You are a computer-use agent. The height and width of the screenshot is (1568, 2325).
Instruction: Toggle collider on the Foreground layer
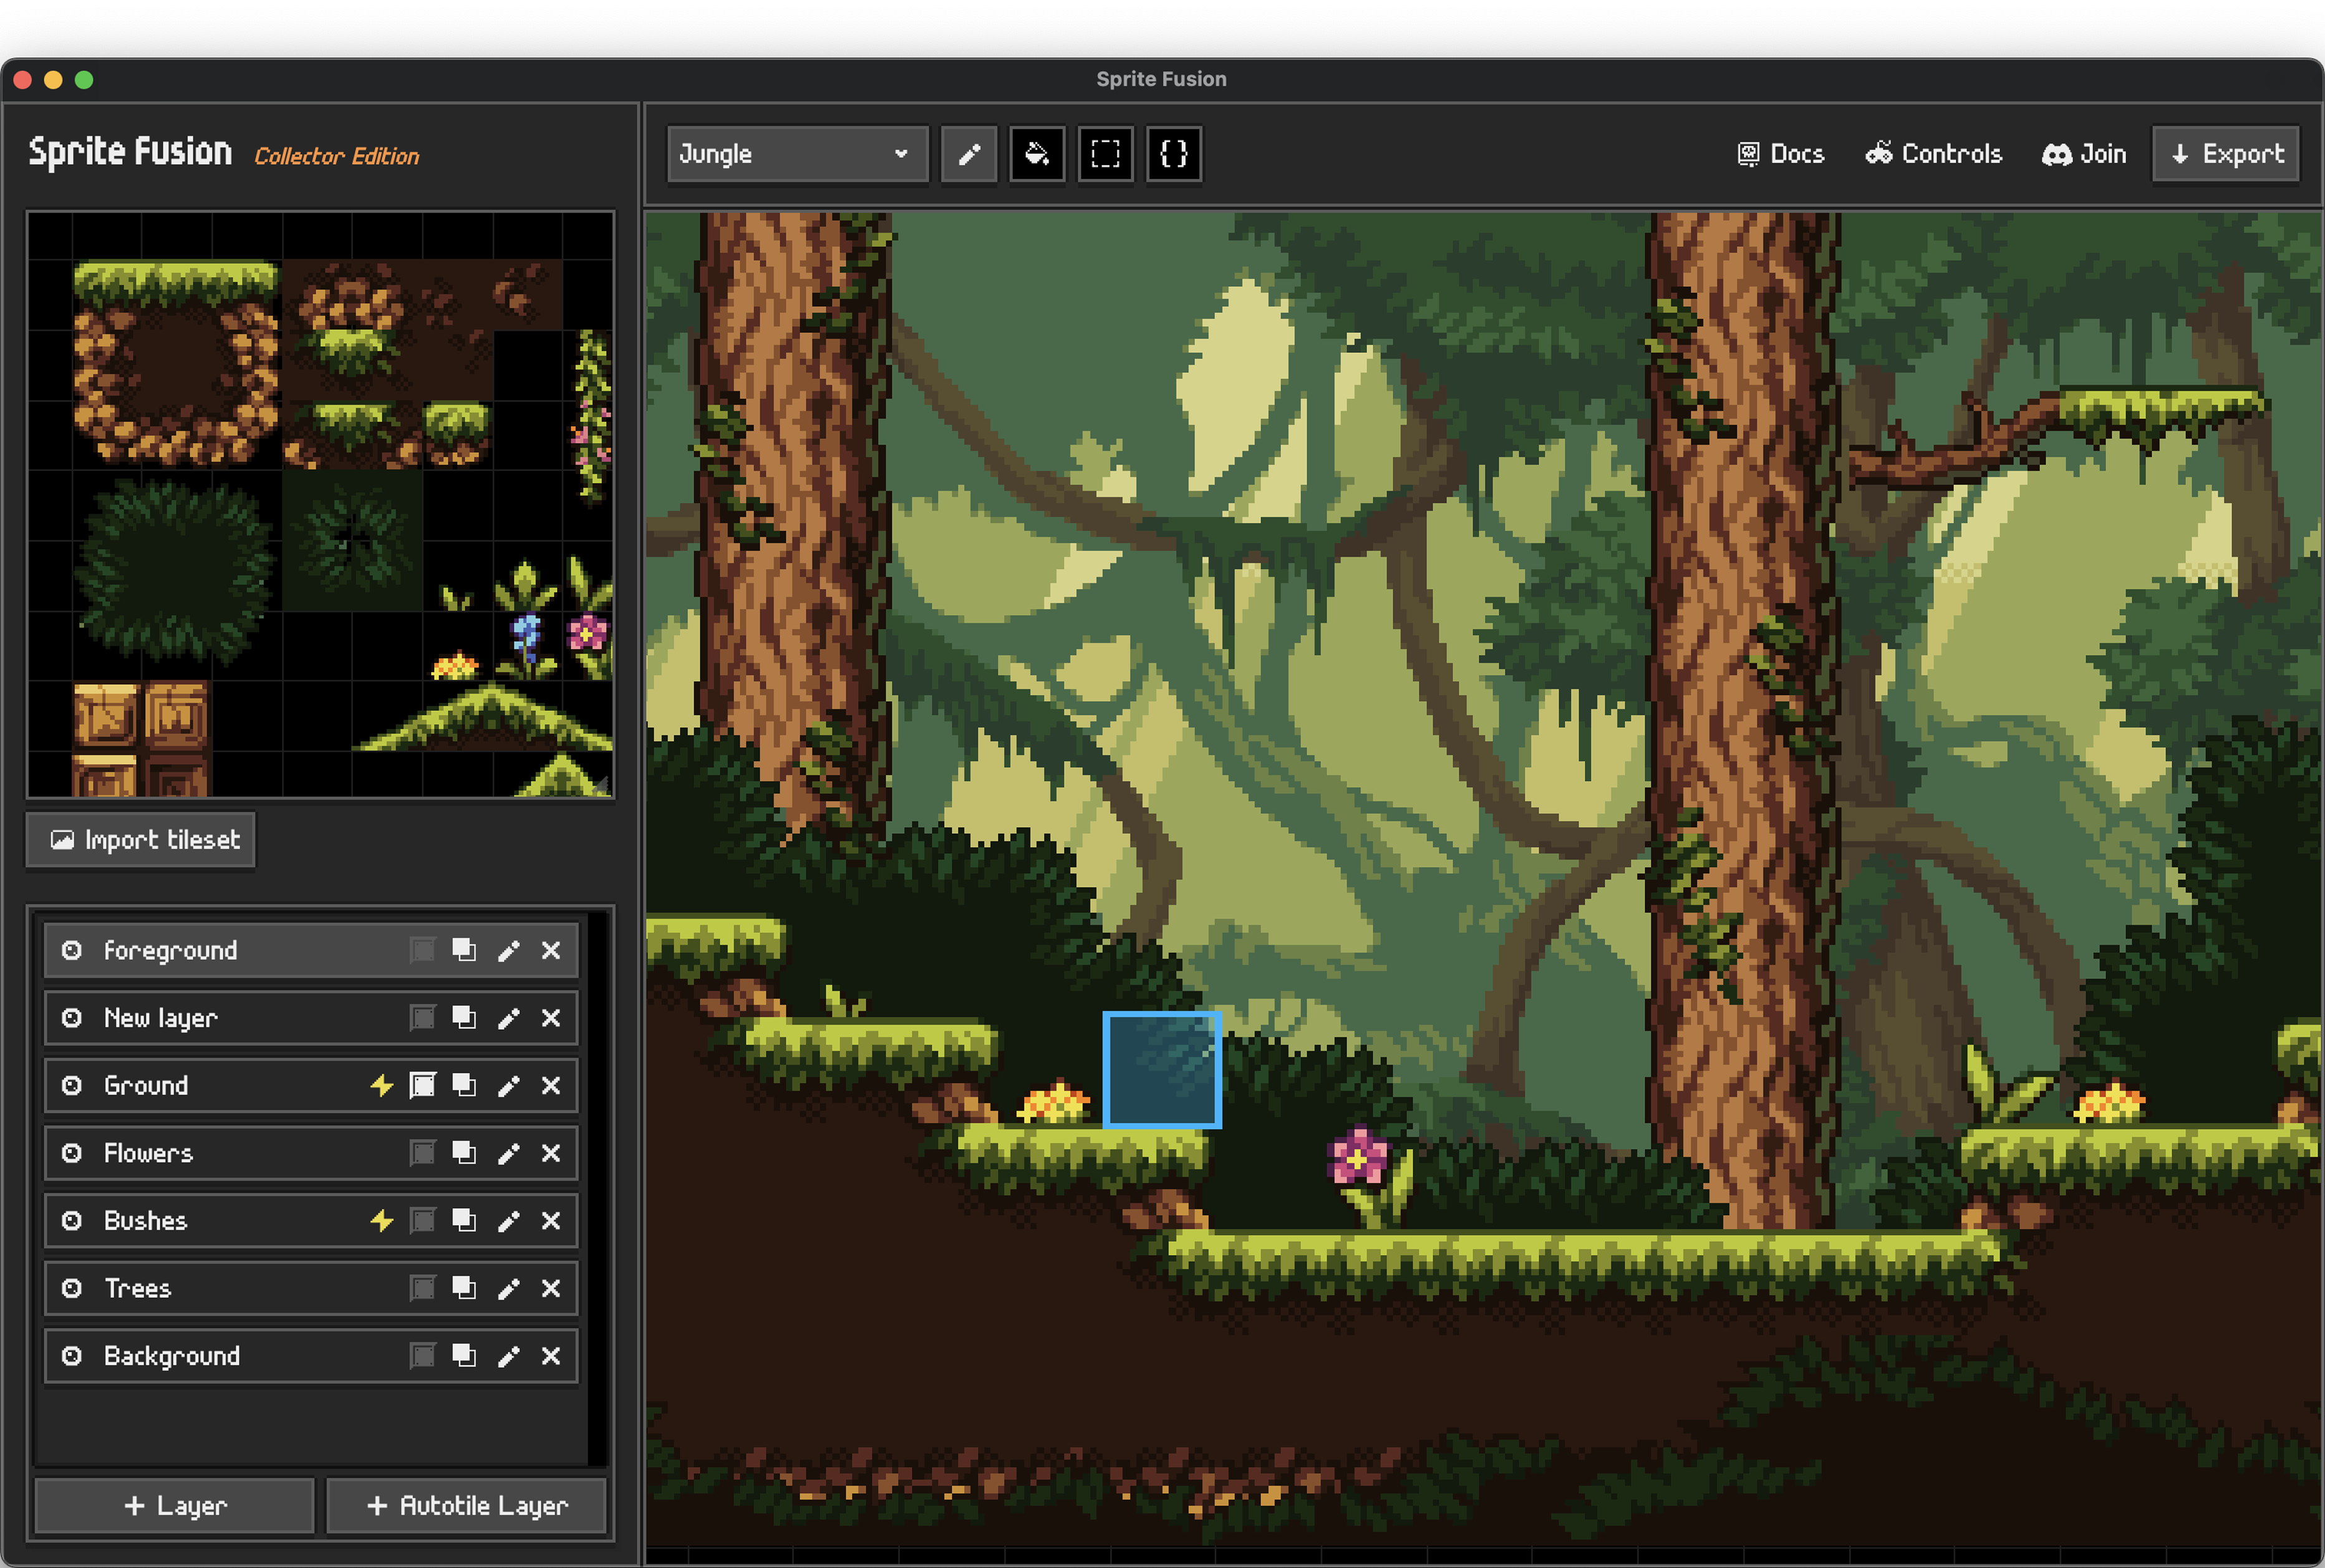tap(423, 950)
